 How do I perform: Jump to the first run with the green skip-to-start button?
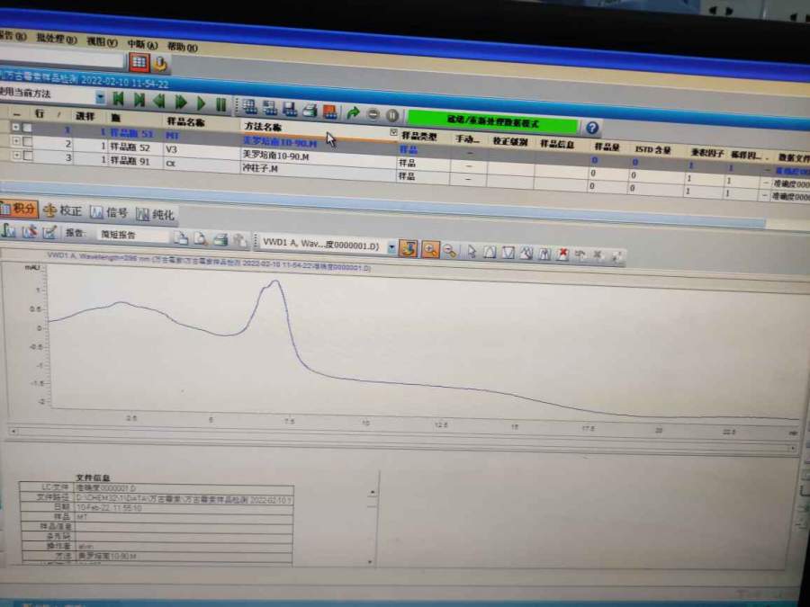pos(118,99)
